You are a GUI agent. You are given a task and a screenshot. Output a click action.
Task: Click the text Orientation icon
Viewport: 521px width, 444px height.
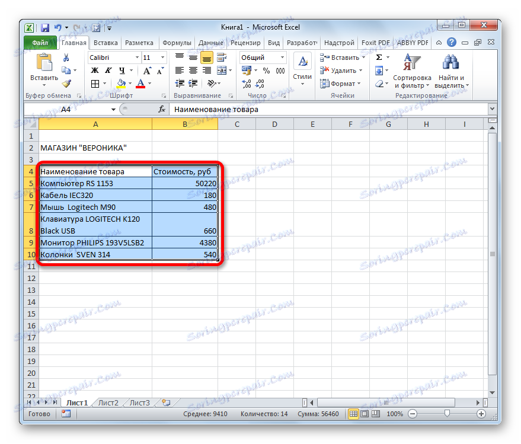pos(212,83)
